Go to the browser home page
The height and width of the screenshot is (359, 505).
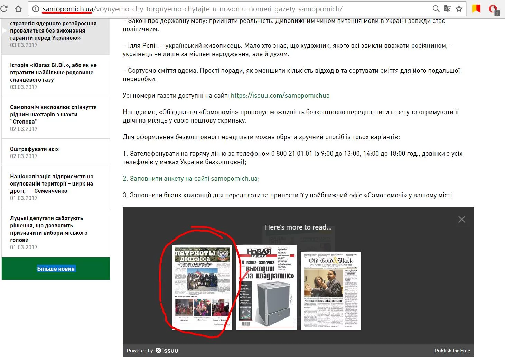pos(18,9)
